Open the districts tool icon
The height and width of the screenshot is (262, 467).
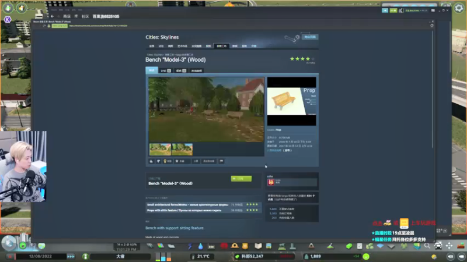click(x=171, y=246)
